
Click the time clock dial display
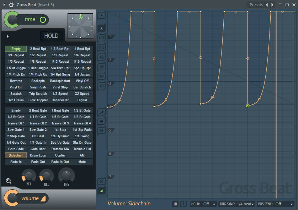[x=80, y=26]
